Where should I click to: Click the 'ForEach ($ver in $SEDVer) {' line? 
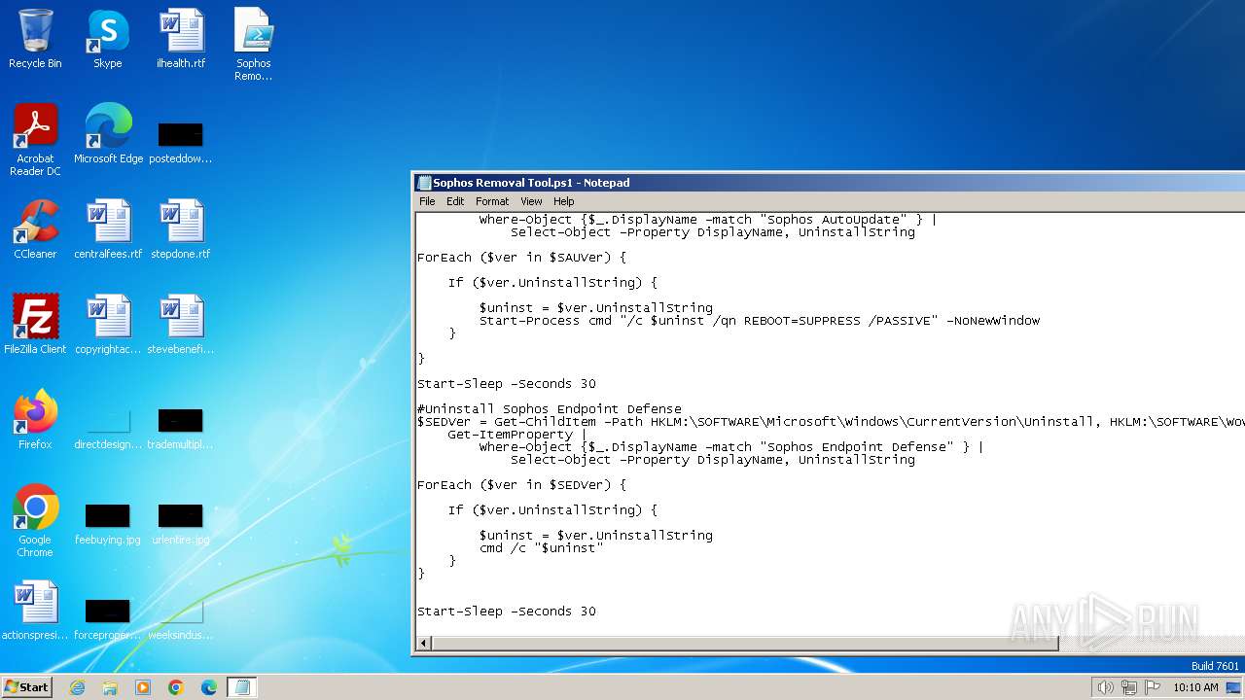point(522,485)
